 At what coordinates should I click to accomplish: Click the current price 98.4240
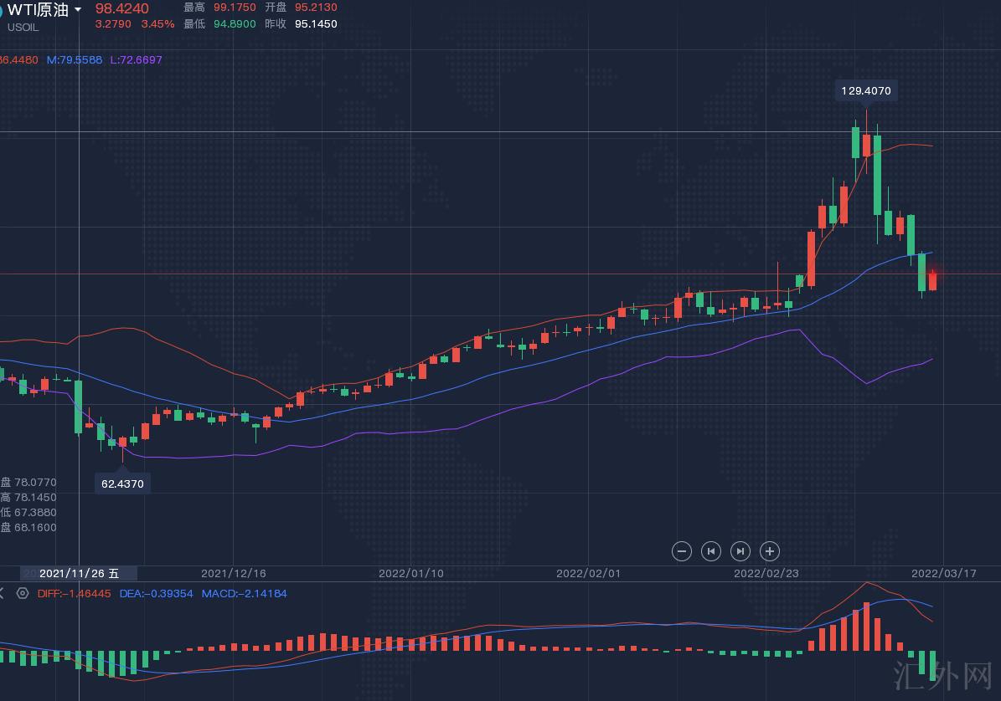click(x=122, y=8)
